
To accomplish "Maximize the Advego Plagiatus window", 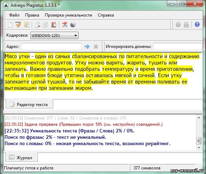I will point(182,4).
